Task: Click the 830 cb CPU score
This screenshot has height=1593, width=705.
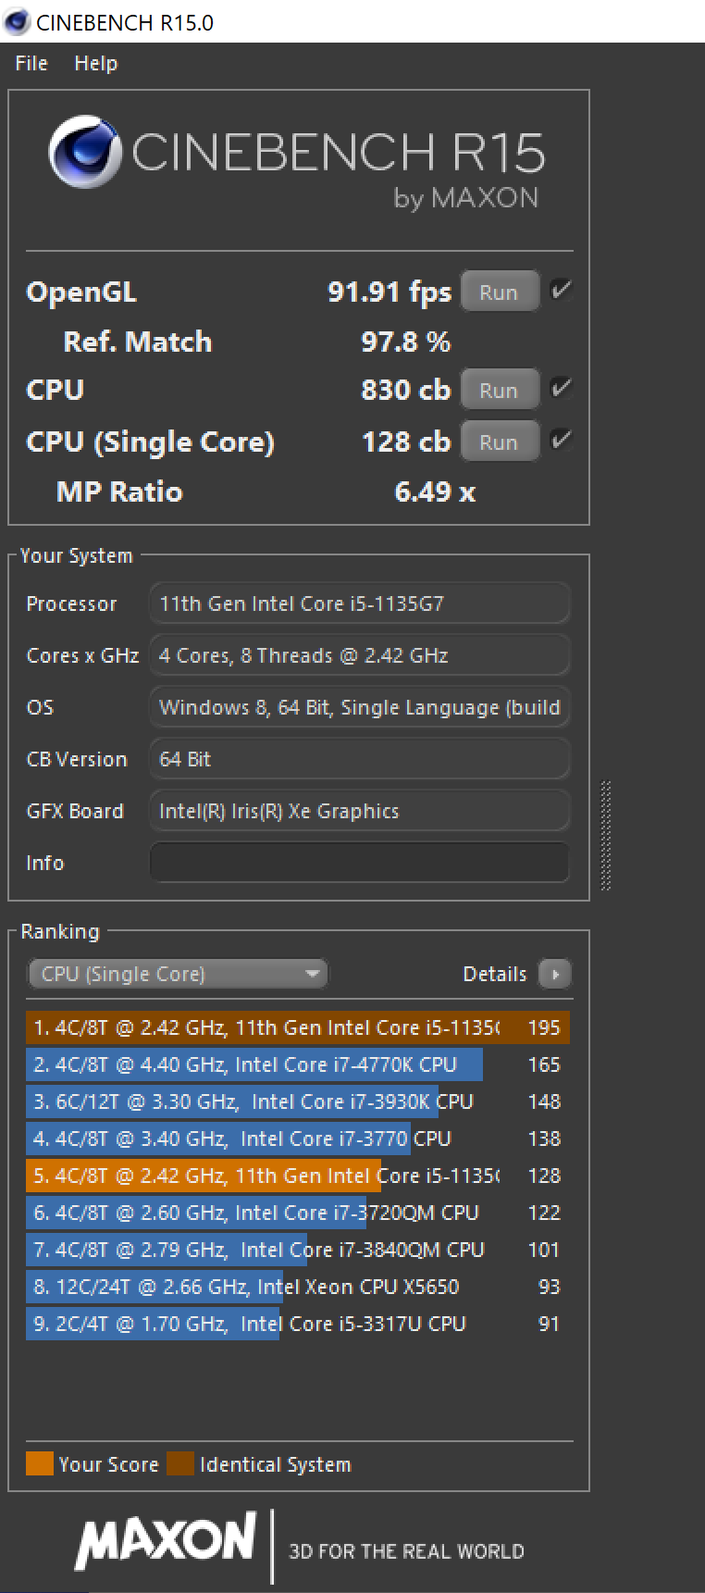Action: [405, 390]
